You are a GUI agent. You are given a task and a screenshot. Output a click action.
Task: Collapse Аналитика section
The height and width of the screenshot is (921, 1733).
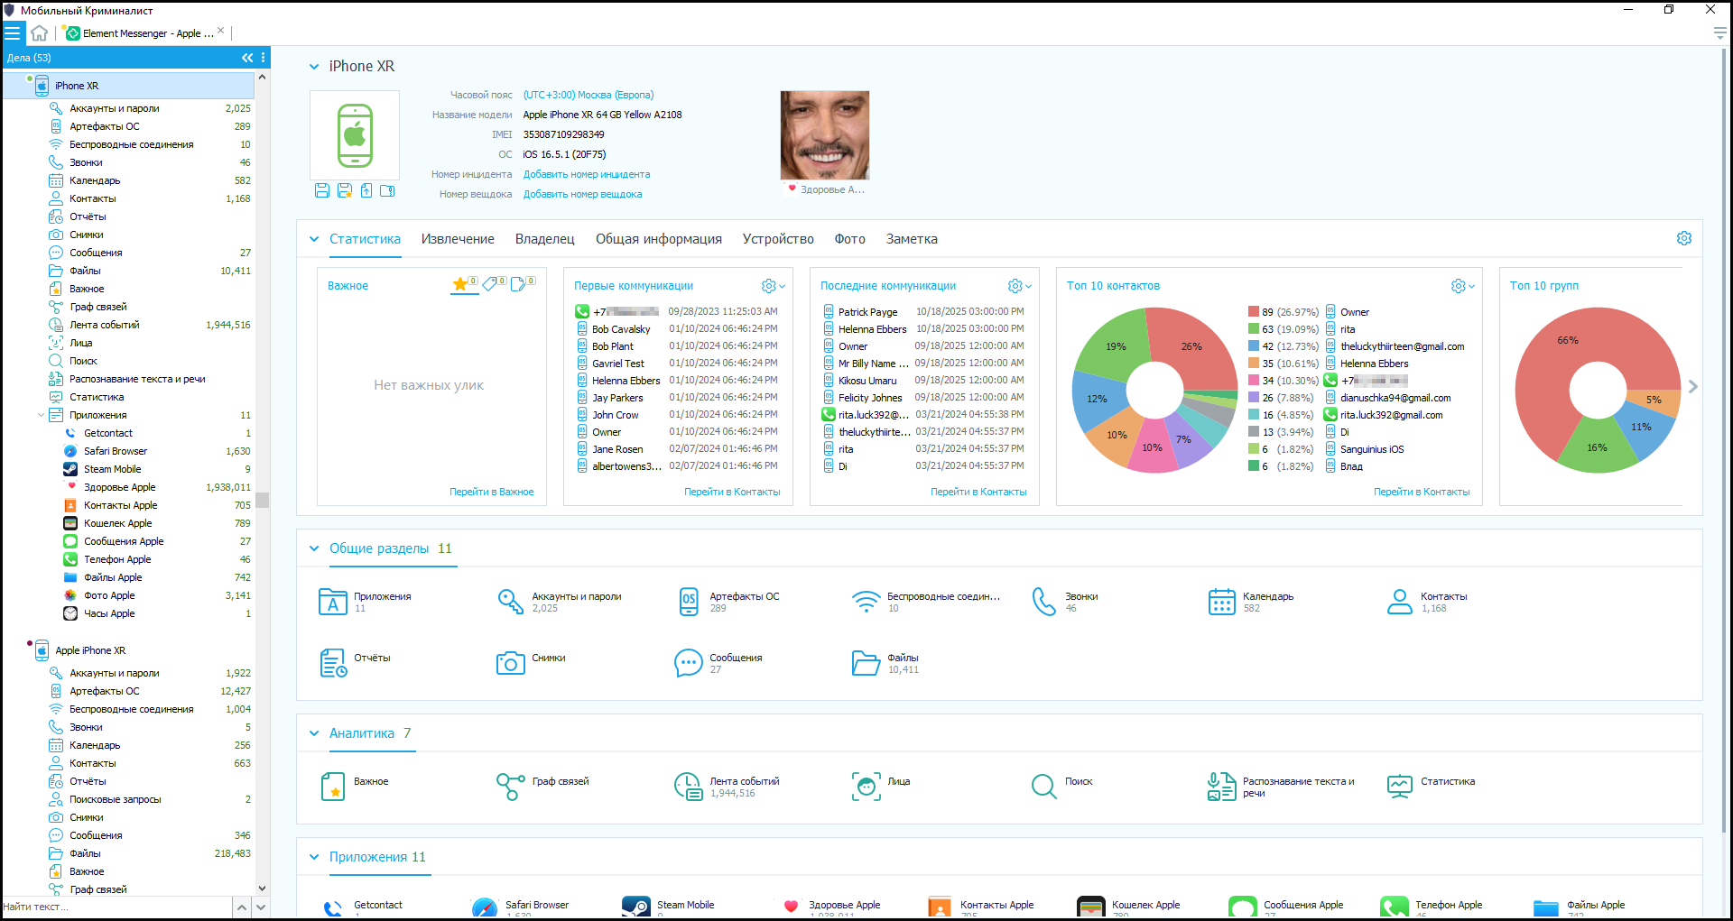tap(313, 733)
